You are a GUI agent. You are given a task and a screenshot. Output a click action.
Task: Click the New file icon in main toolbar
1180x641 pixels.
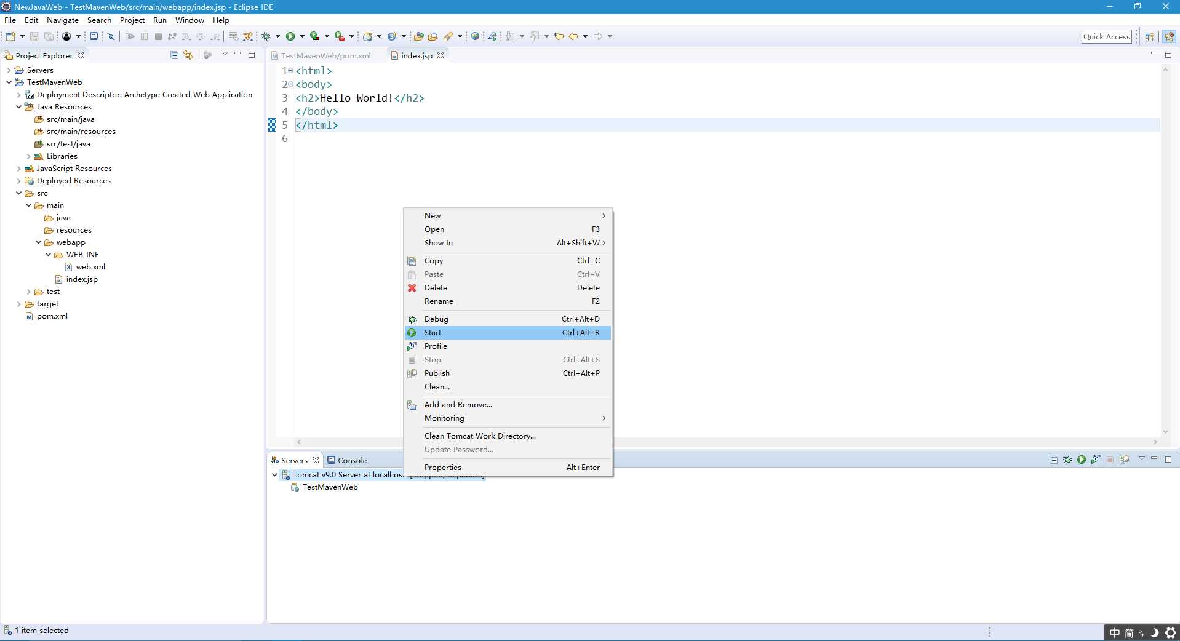(x=10, y=36)
